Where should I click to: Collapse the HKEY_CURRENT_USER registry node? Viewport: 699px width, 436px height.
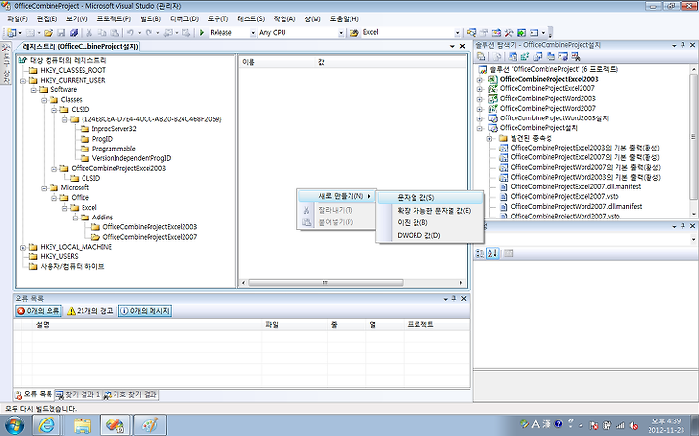23,81
